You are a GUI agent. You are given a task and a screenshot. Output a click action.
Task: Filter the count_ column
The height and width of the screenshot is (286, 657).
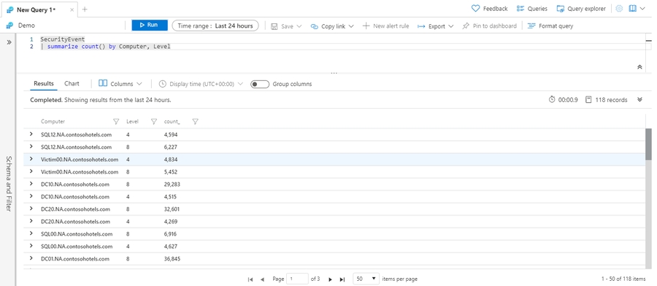click(195, 121)
